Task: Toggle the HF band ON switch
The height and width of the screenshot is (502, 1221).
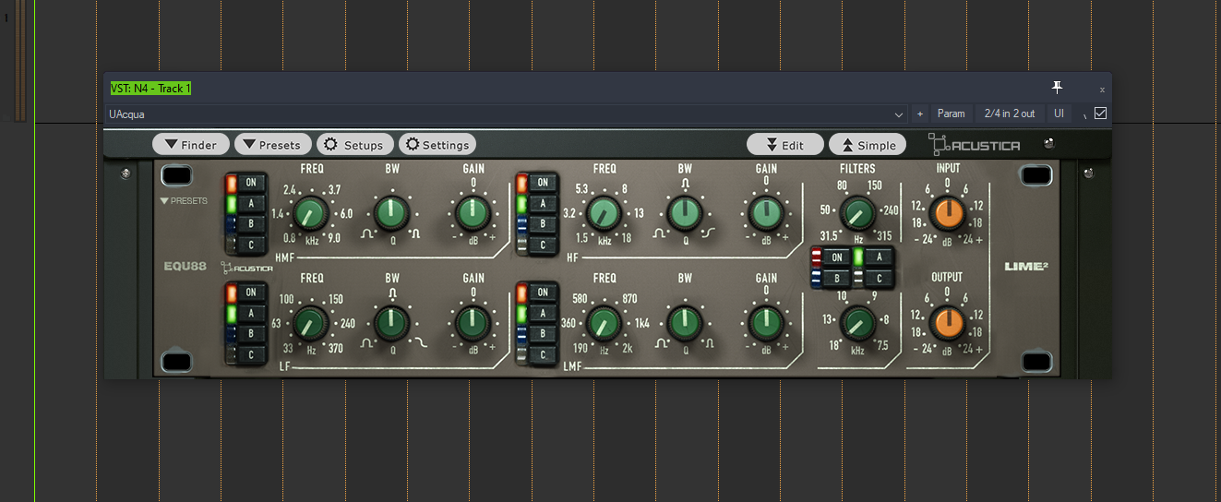Action: [x=543, y=183]
